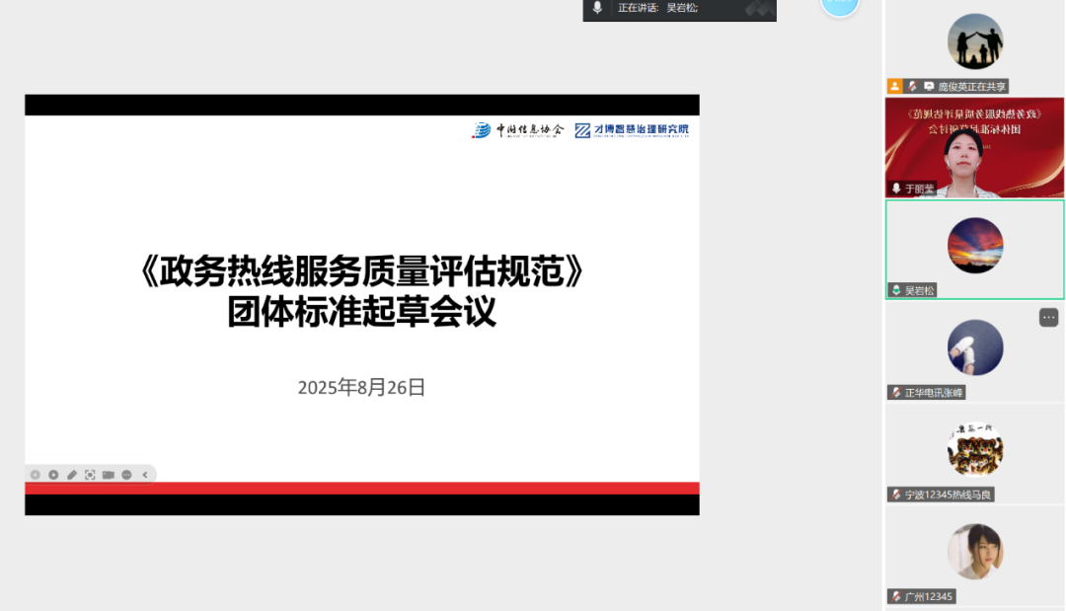Click 正在讲话: 吴岩松 speaking indicator text
The height and width of the screenshot is (611, 1066).
657,8
